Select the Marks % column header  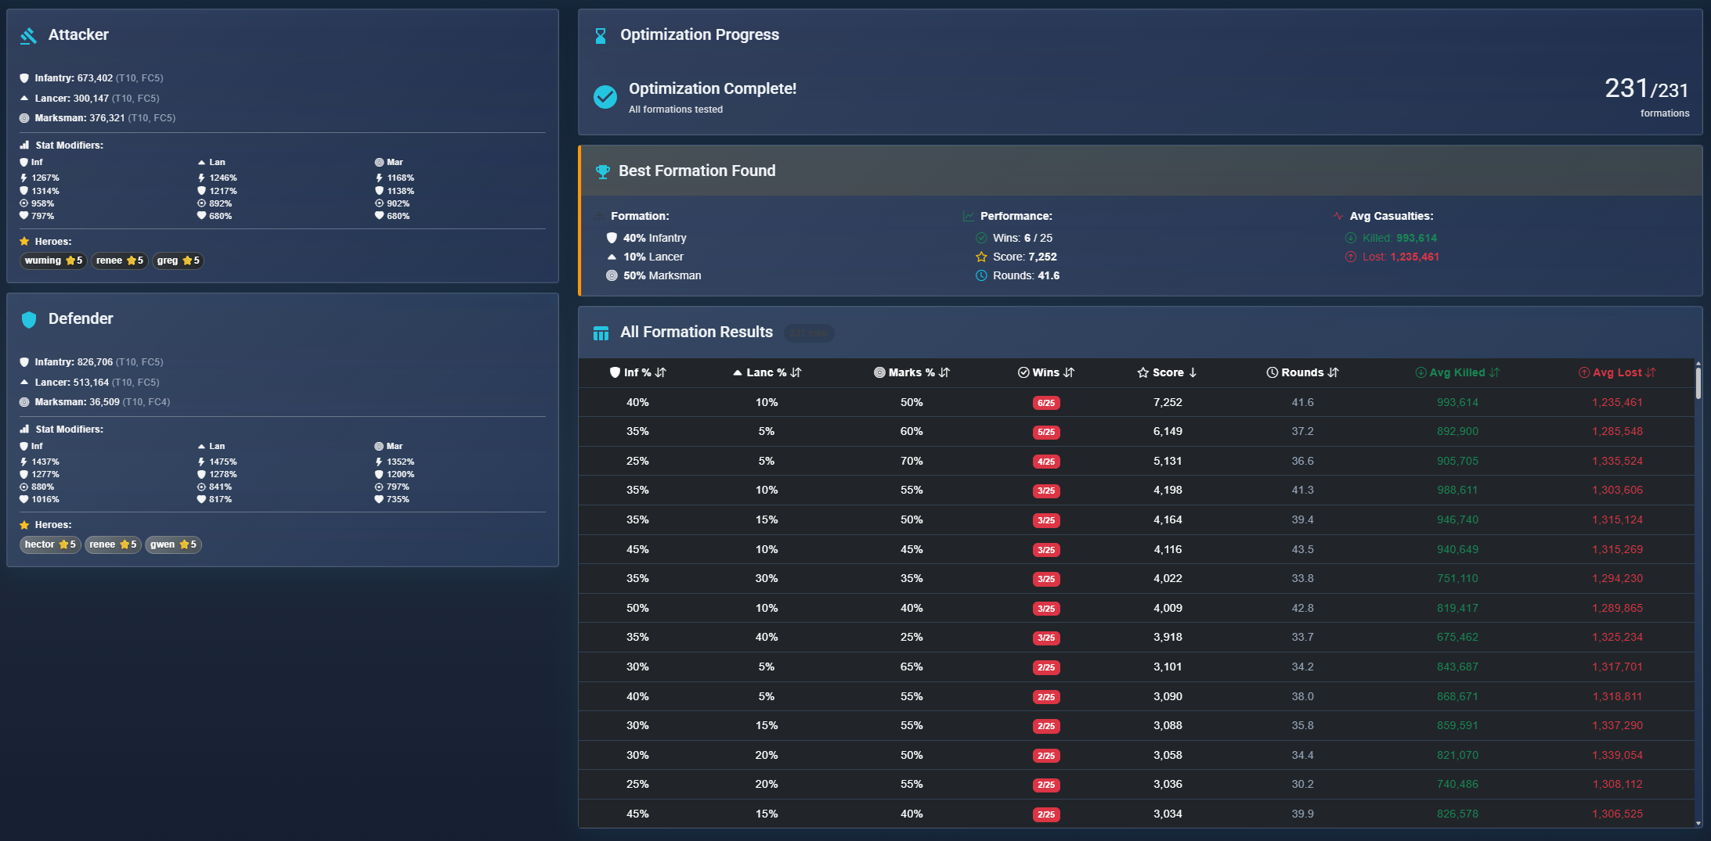pos(912,372)
